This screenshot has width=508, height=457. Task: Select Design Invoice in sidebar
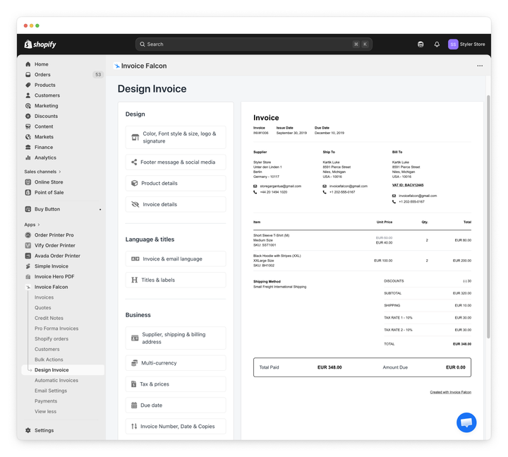click(63, 370)
